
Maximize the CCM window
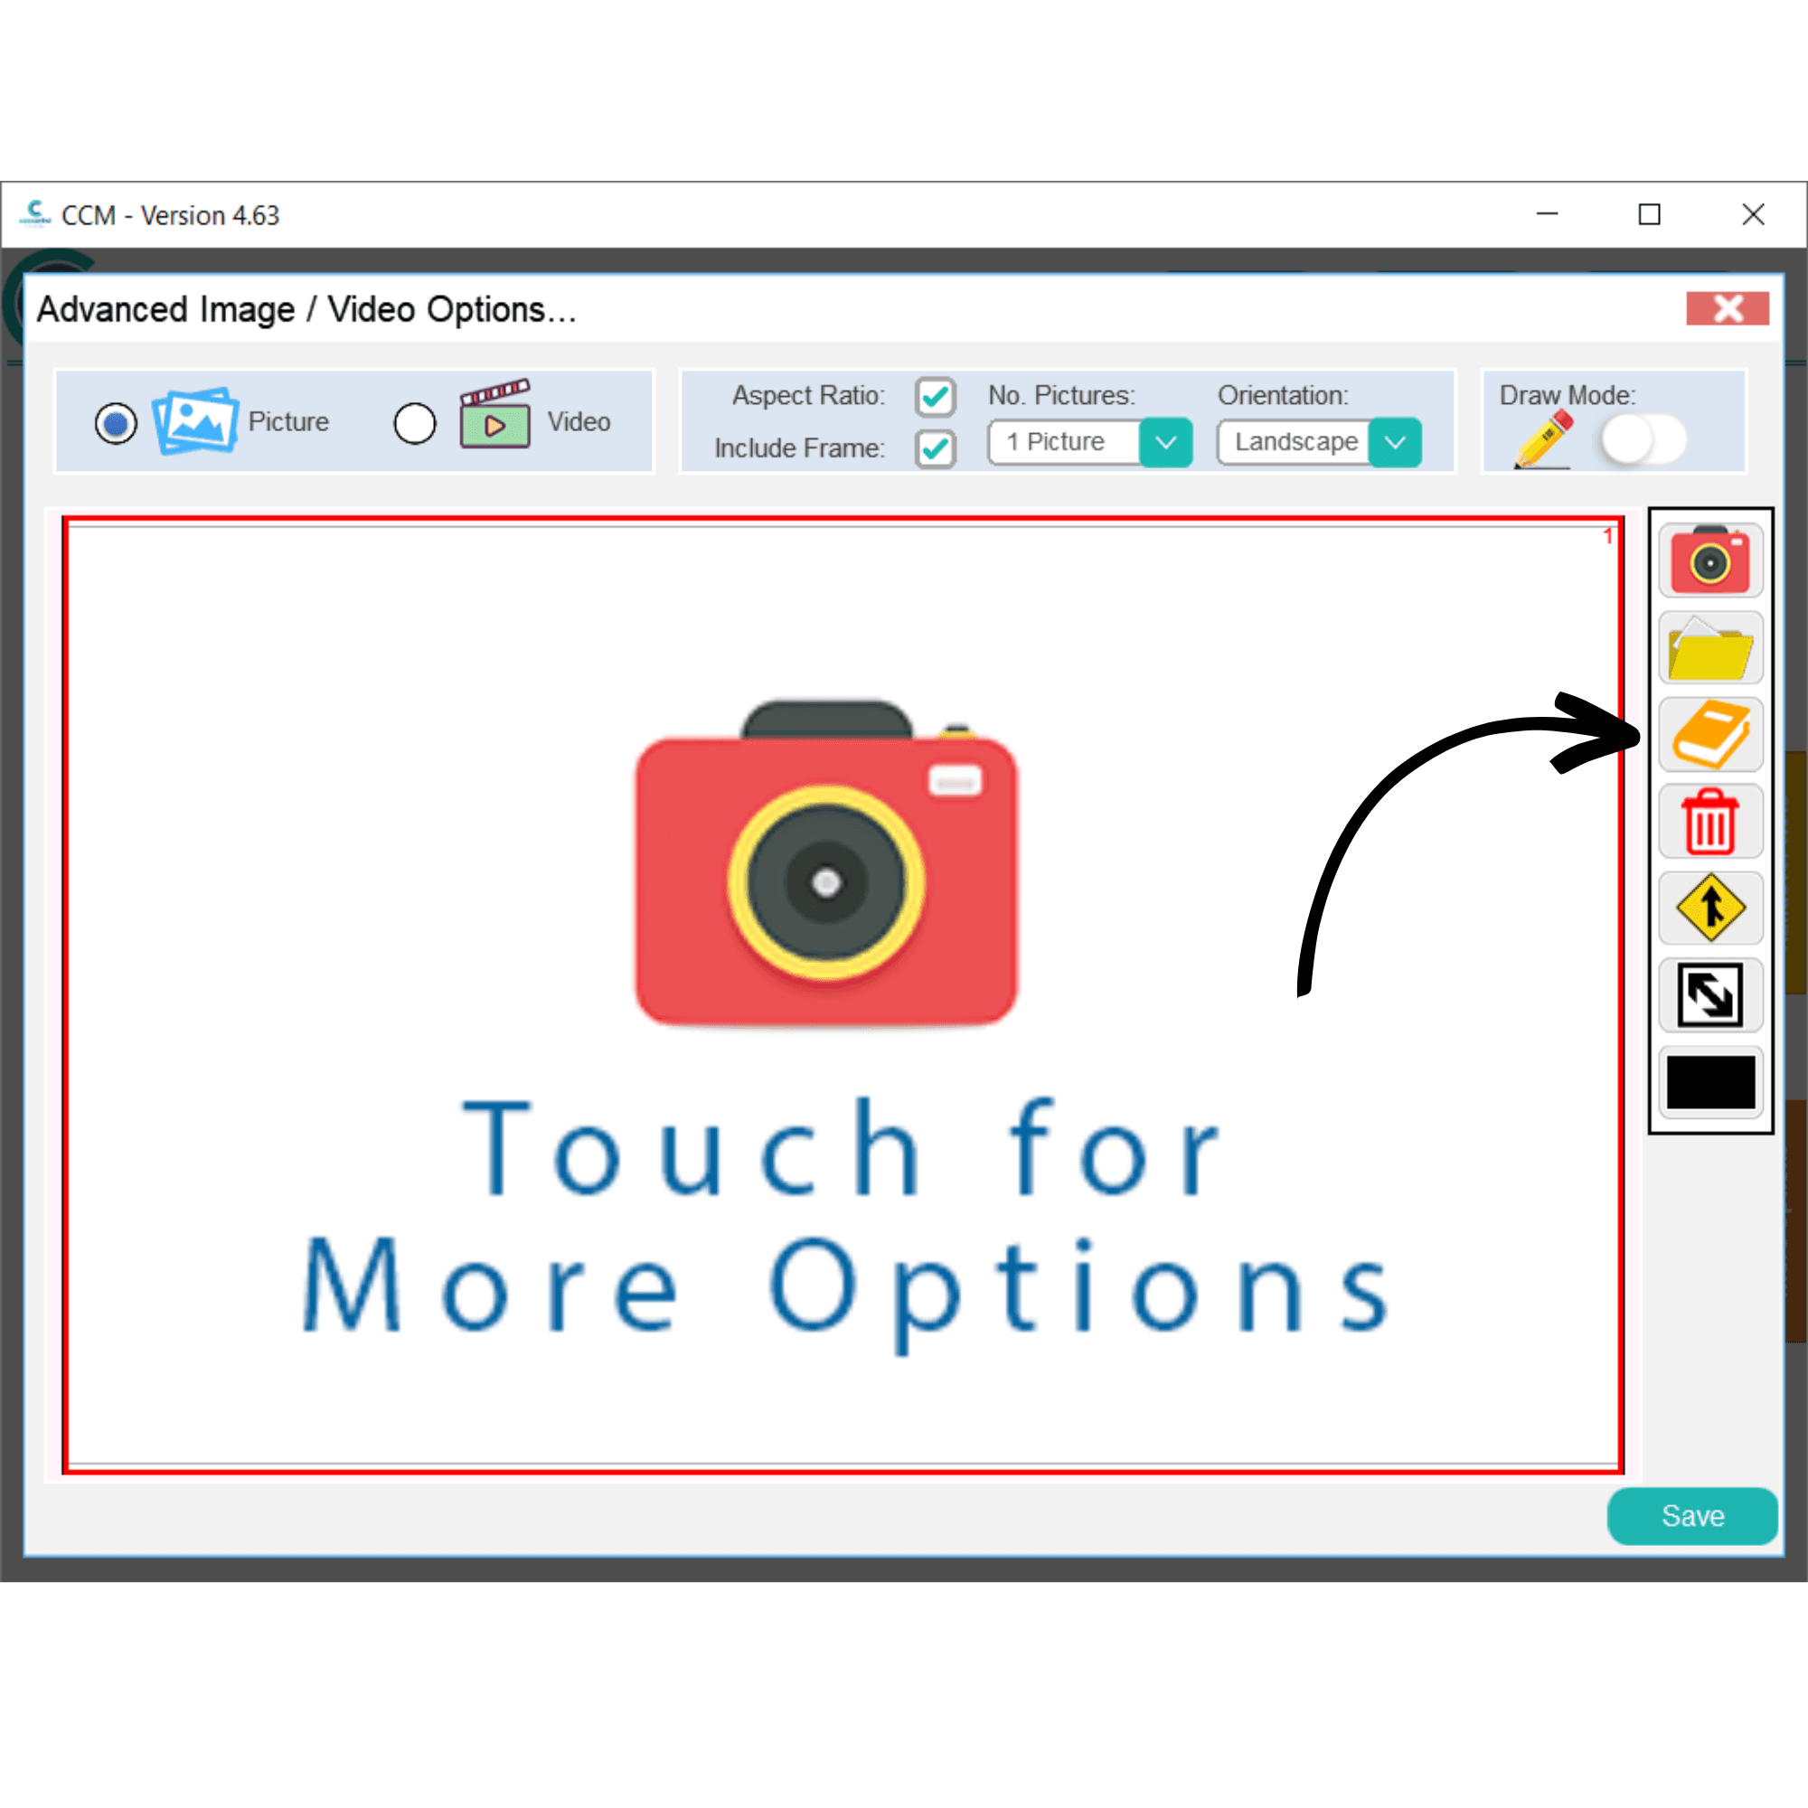tap(1649, 214)
